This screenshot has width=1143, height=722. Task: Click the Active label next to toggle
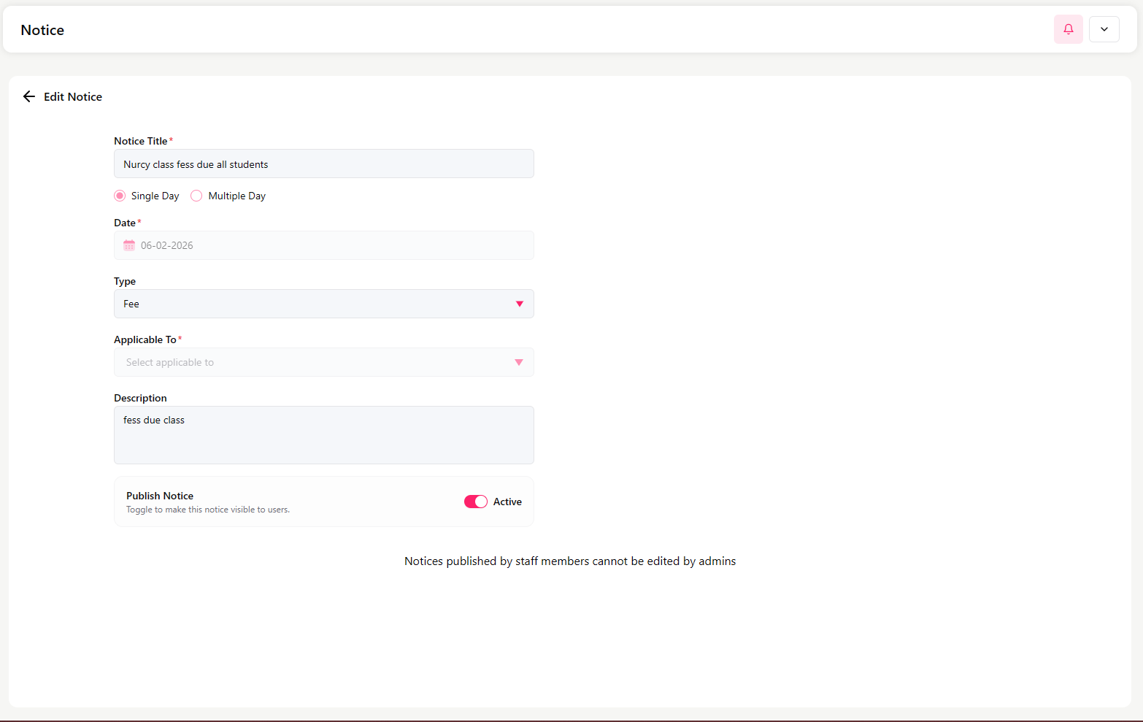click(x=507, y=502)
